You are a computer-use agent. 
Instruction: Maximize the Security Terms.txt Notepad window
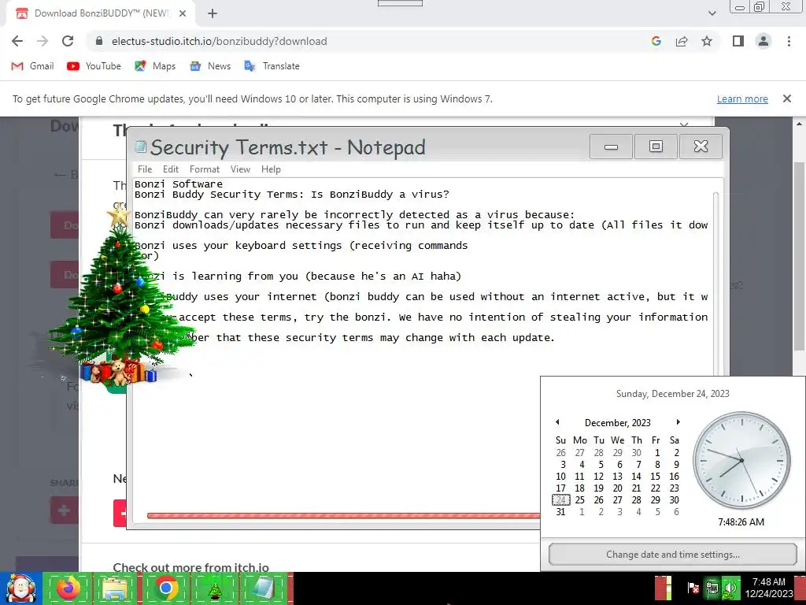pyautogui.click(x=656, y=147)
